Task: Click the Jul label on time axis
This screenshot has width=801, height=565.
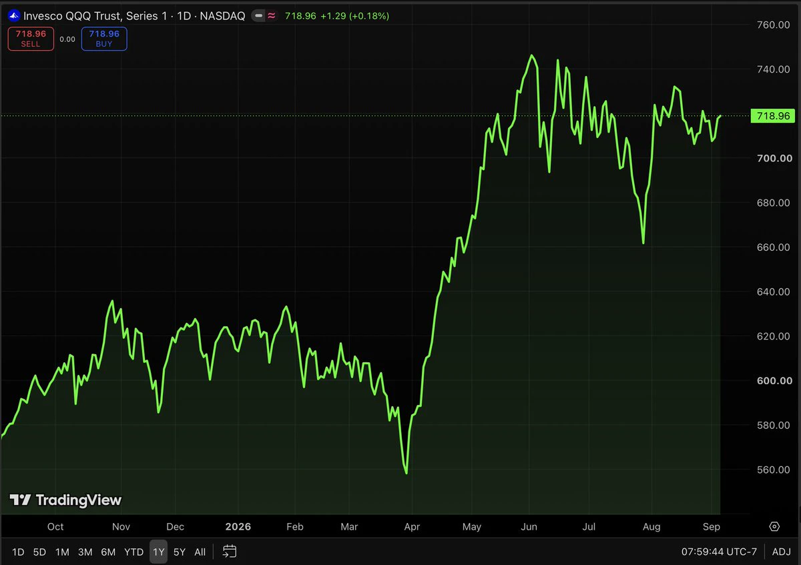Action: pyautogui.click(x=589, y=526)
